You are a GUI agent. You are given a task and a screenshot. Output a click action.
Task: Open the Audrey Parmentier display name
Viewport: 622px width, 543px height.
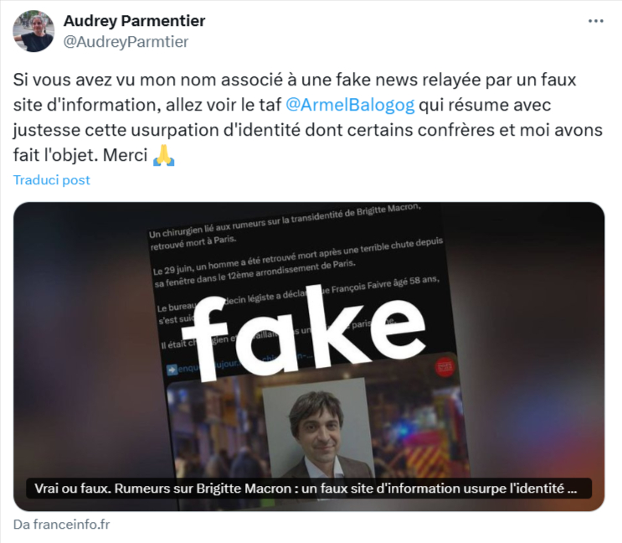coord(135,21)
